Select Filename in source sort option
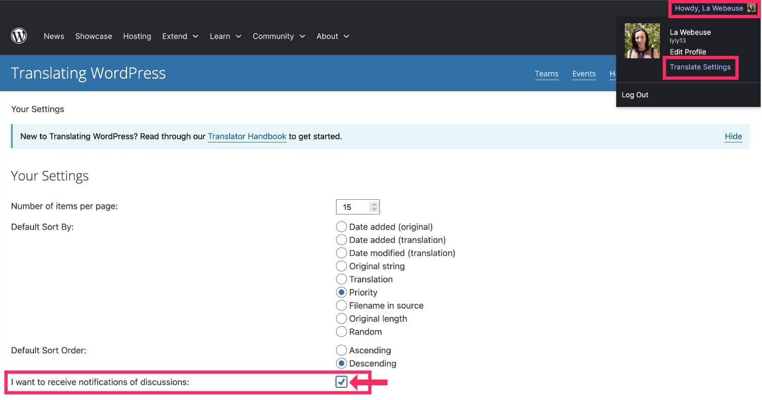762x400 pixels. tap(341, 306)
